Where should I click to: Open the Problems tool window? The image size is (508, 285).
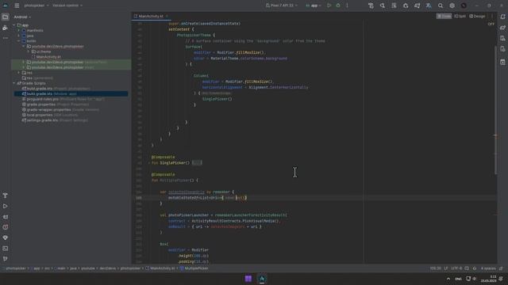[x=6, y=227]
